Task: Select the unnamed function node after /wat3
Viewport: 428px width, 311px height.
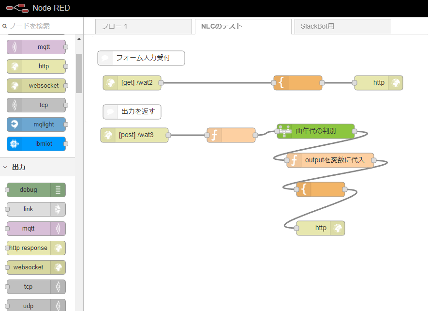Action: 231,135
